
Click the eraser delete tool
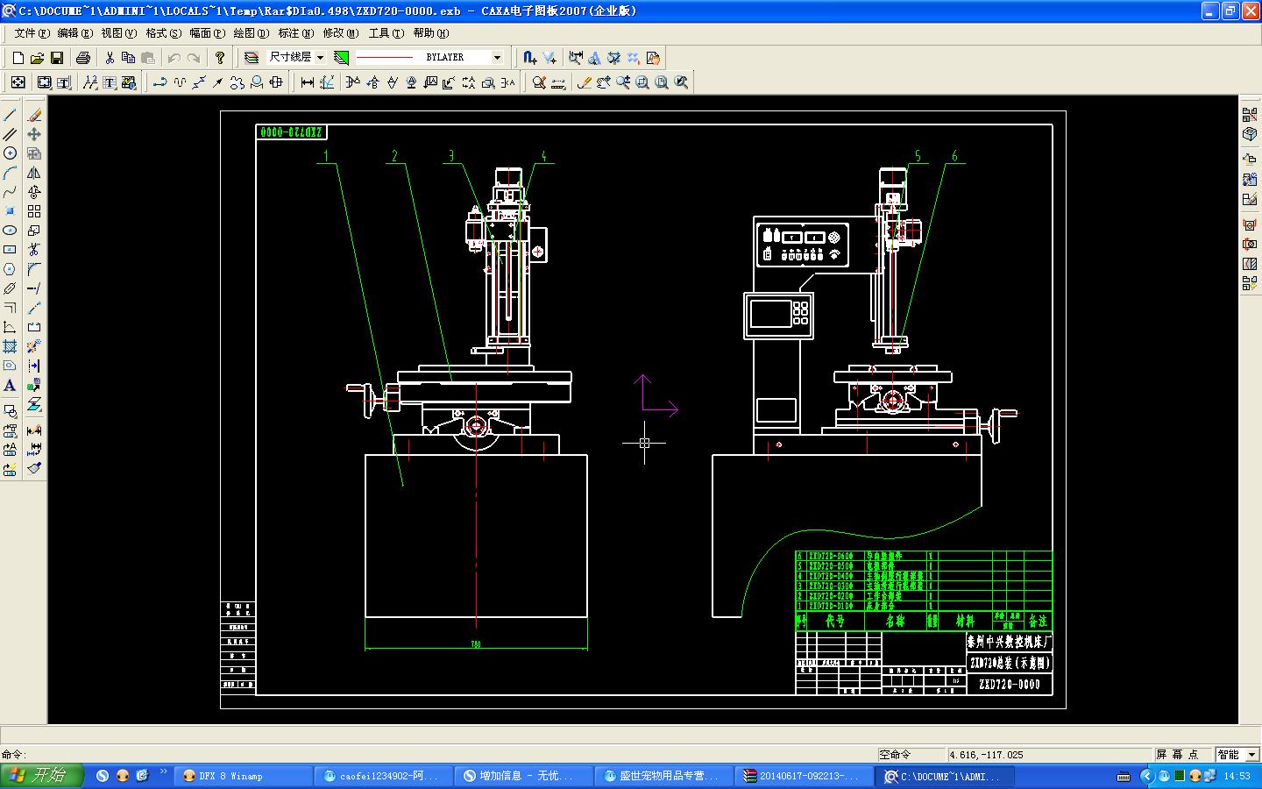pyautogui.click(x=34, y=115)
